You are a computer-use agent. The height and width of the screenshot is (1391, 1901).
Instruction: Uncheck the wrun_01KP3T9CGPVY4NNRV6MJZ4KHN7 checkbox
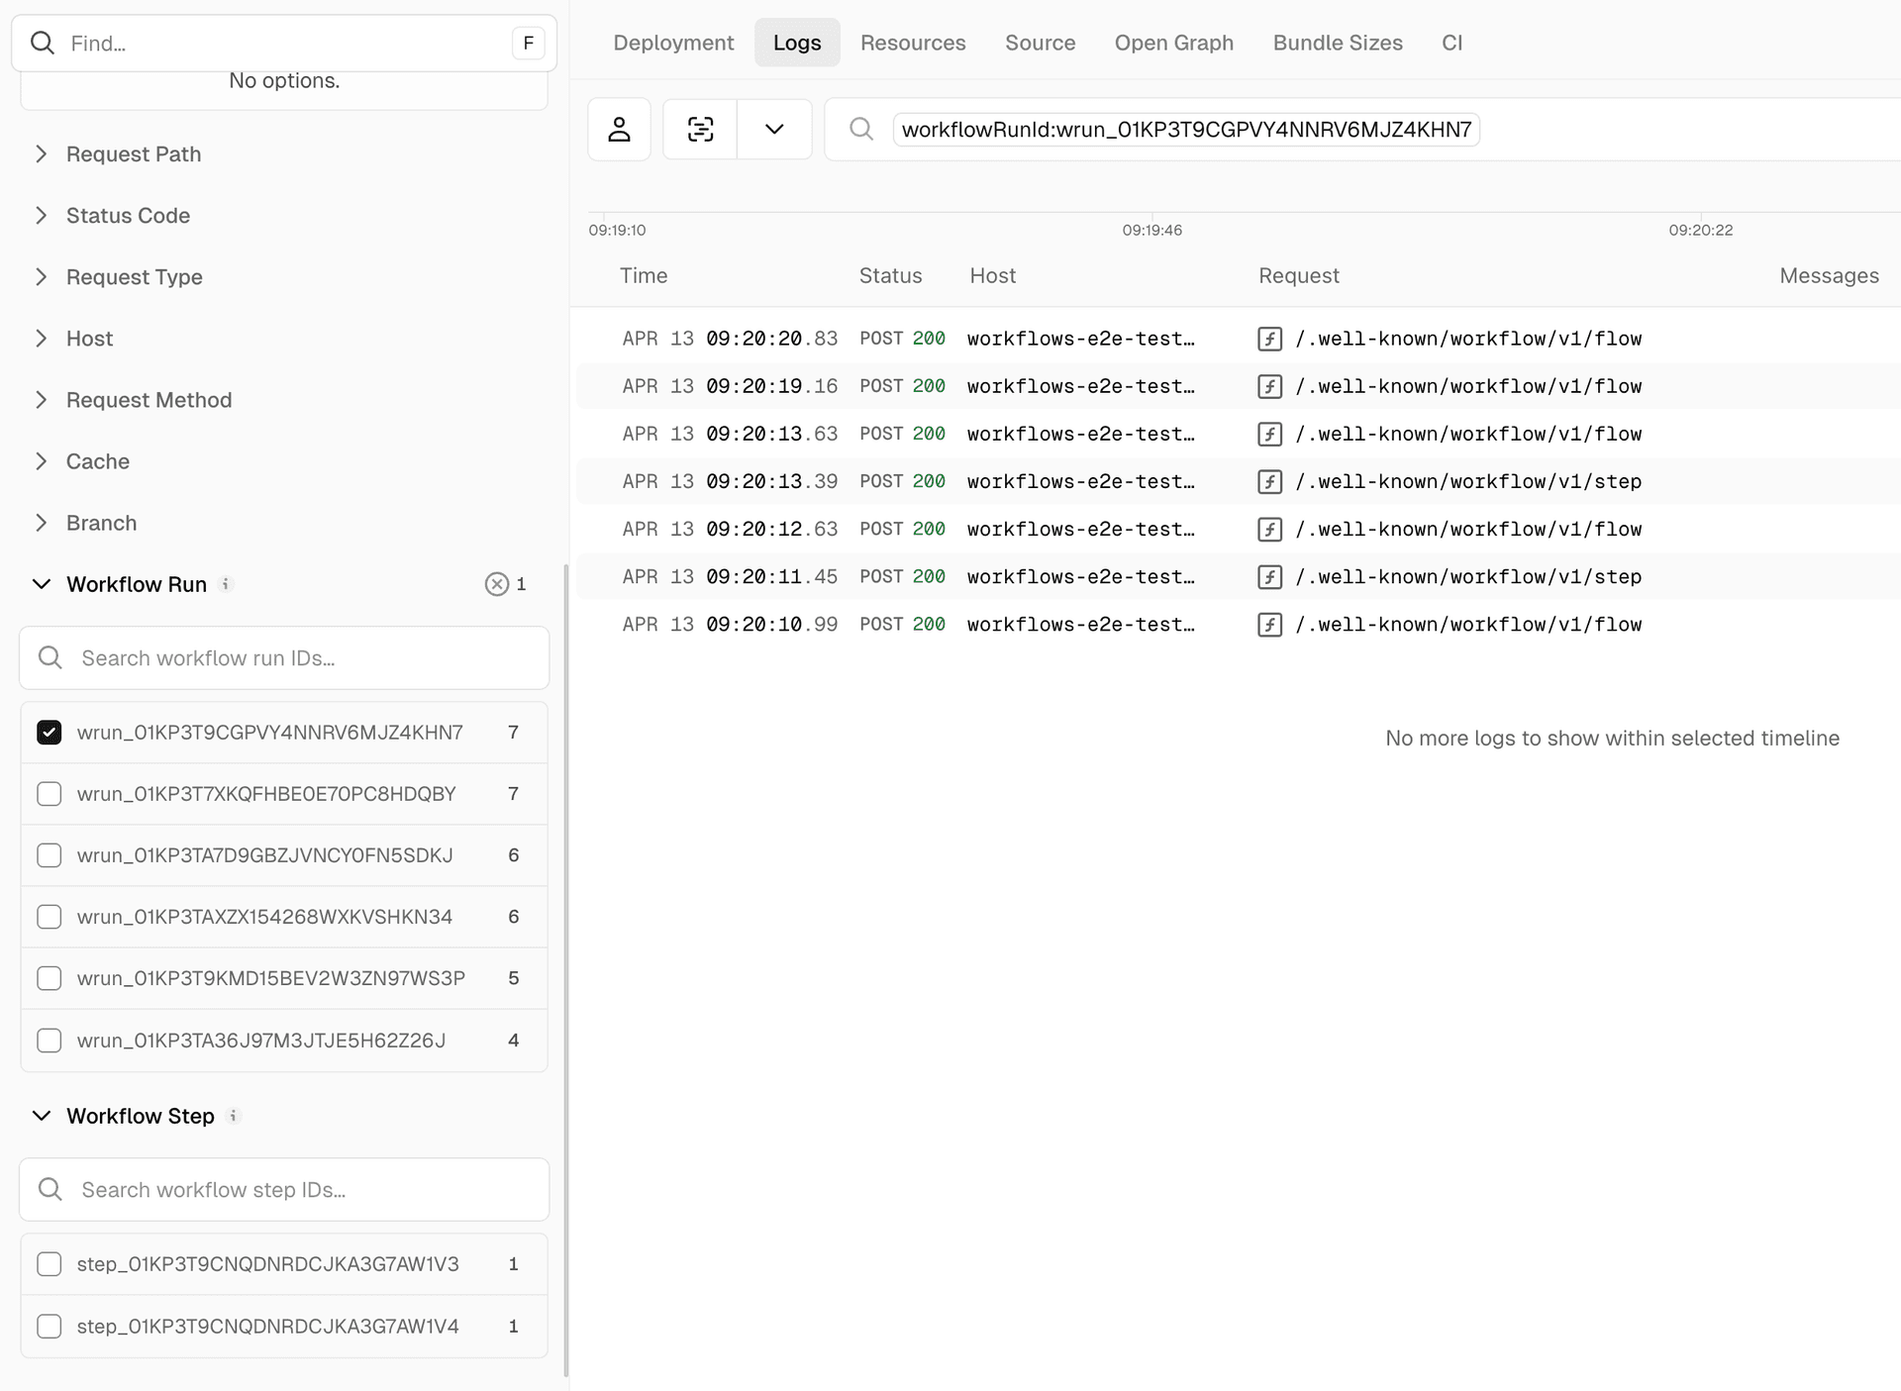tap(49, 732)
